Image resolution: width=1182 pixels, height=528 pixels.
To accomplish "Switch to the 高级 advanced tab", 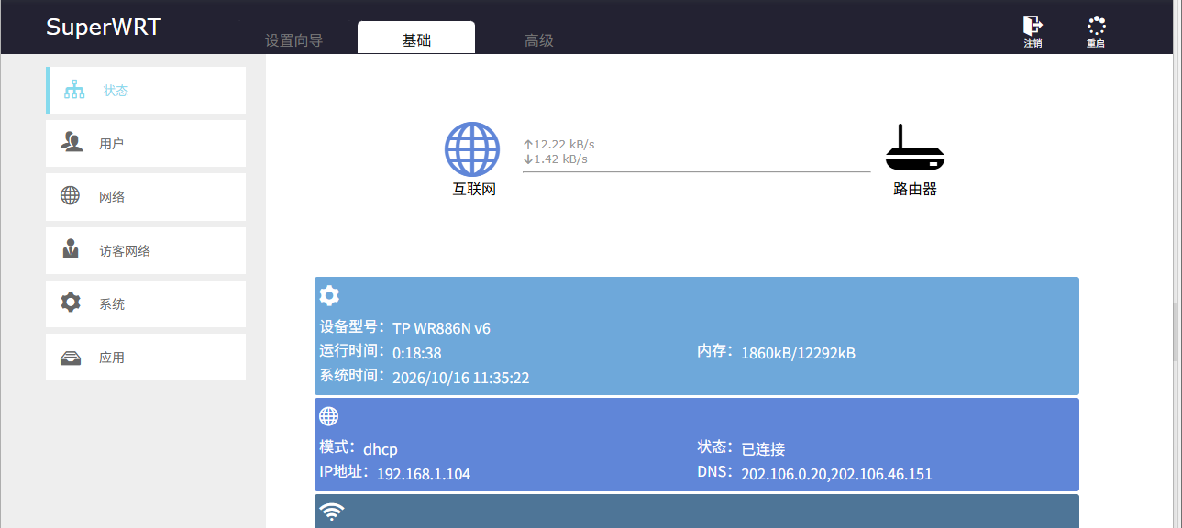I will coord(539,40).
